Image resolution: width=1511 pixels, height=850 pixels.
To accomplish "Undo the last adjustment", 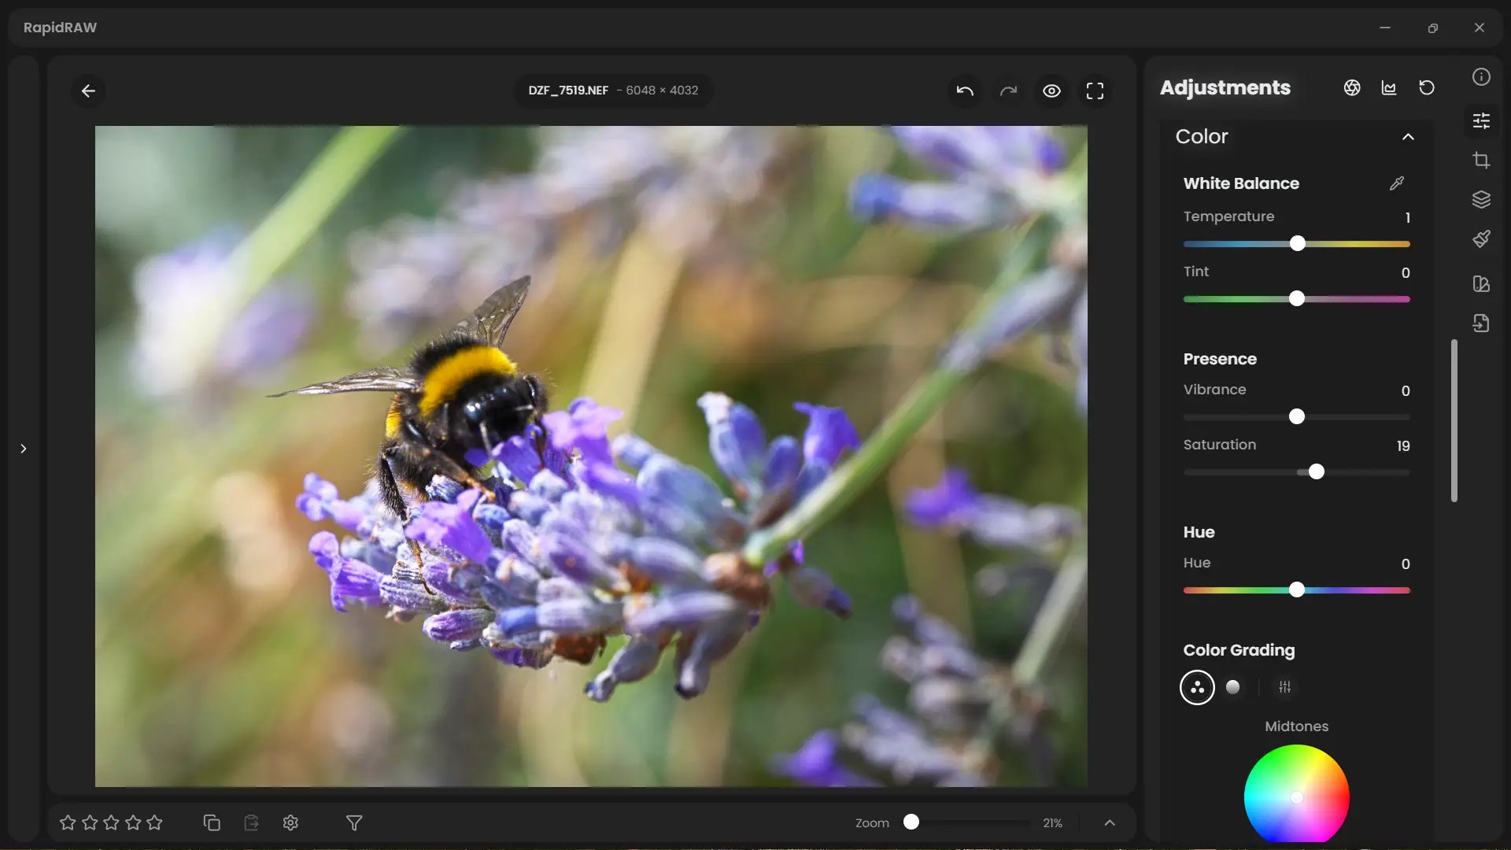I will tap(965, 91).
